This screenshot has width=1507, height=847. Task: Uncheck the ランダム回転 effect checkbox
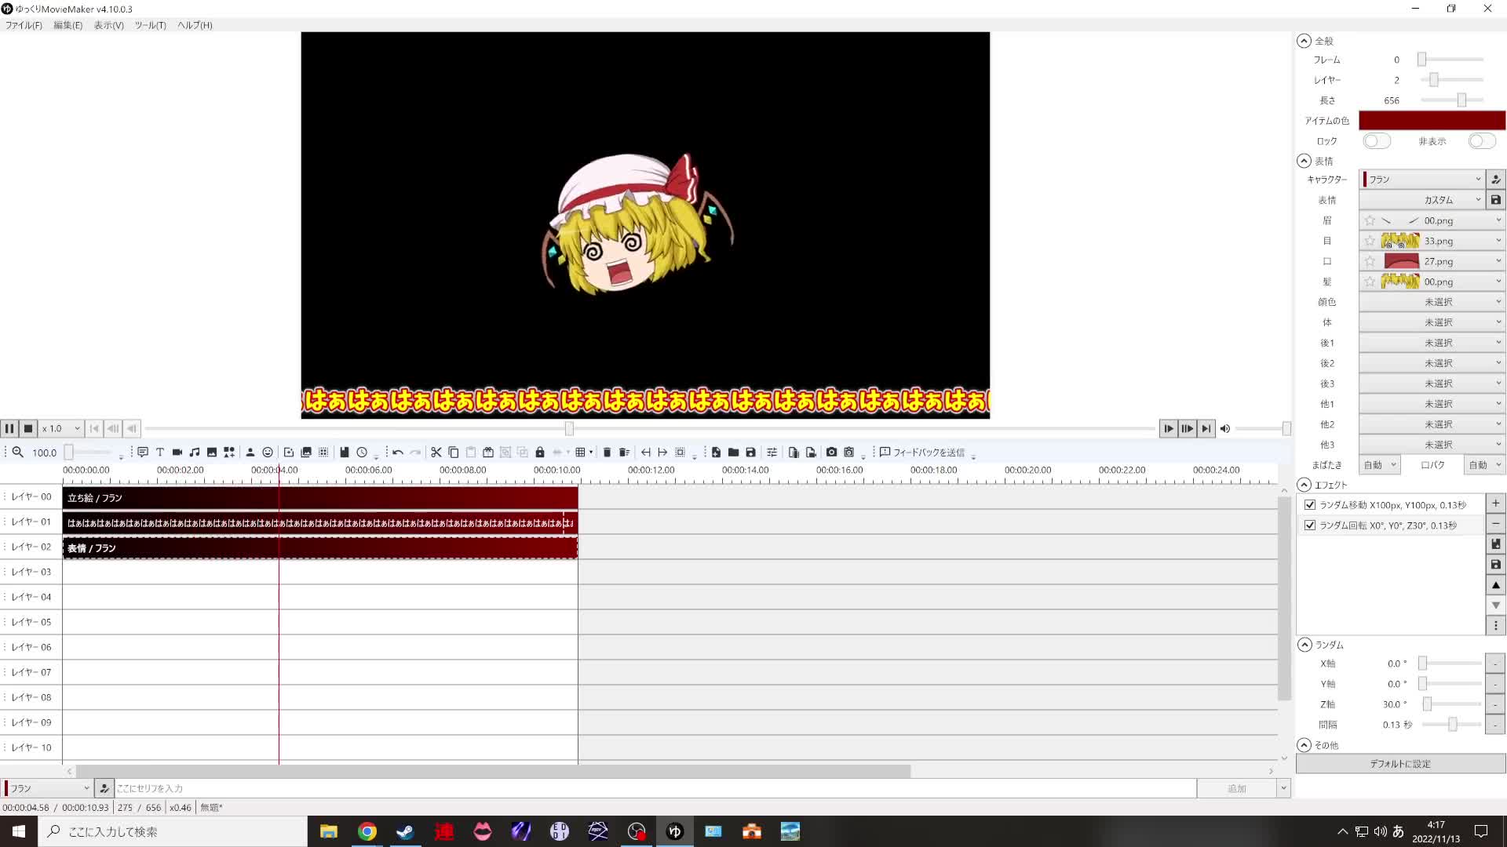tap(1310, 525)
